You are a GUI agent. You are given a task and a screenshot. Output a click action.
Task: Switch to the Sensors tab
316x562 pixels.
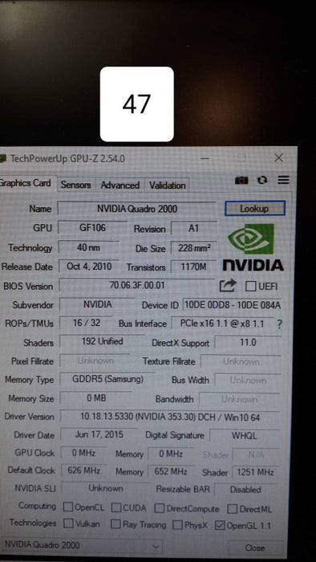(x=76, y=185)
